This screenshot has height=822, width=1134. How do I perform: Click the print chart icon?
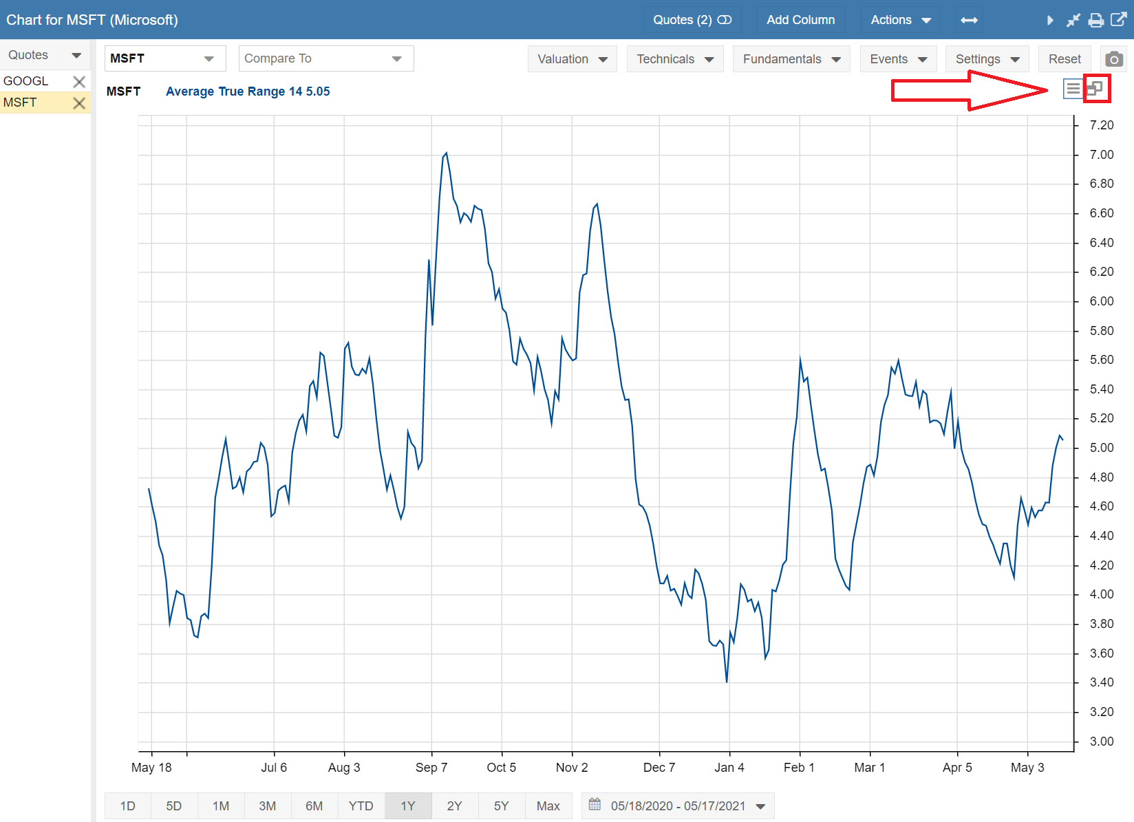(x=1096, y=20)
